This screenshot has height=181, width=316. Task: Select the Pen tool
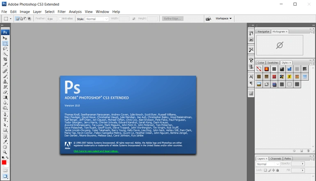coord(5,114)
